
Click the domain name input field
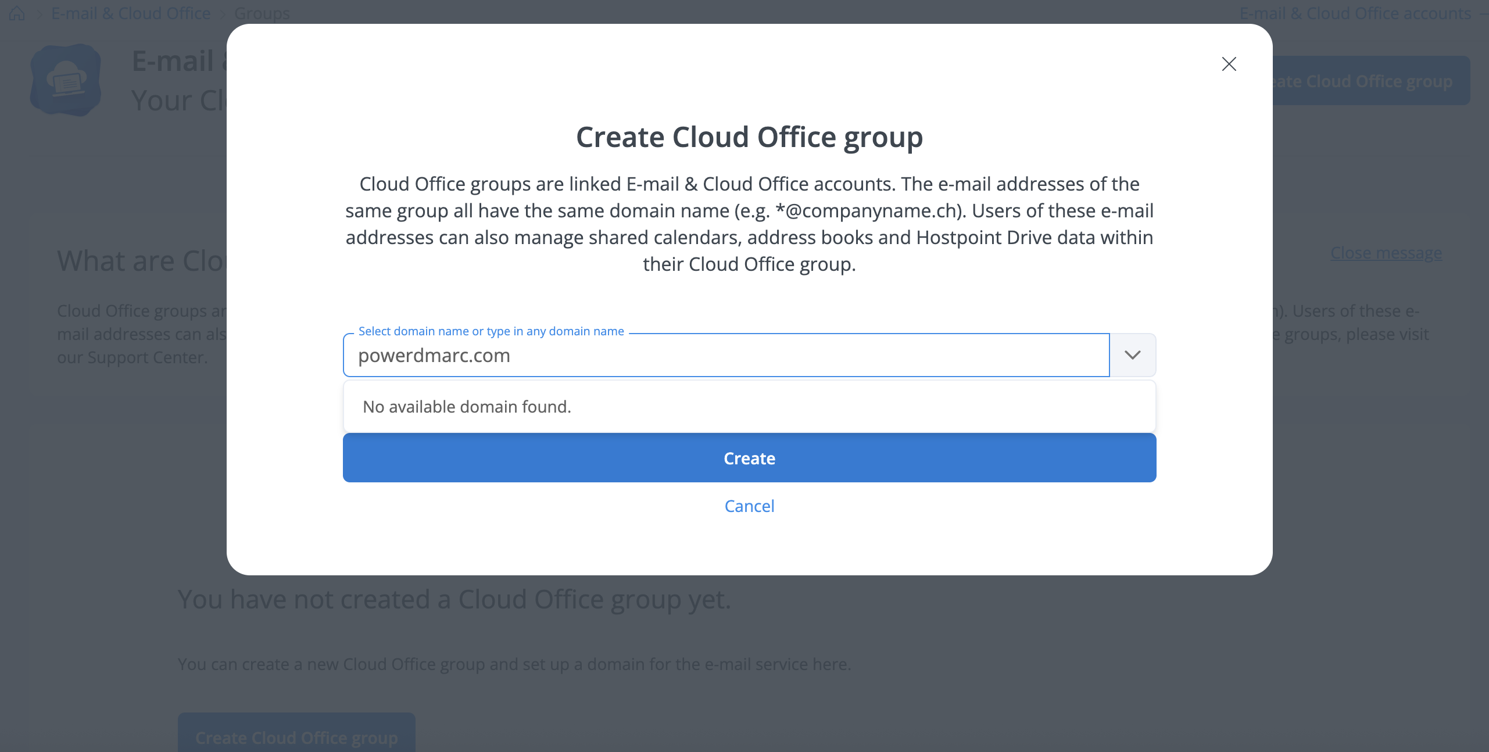725,356
